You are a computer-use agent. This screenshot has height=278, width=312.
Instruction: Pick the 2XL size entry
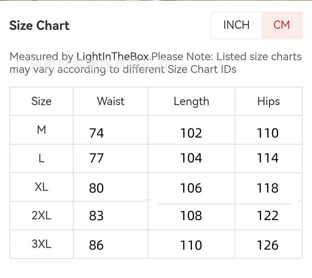[41, 215]
